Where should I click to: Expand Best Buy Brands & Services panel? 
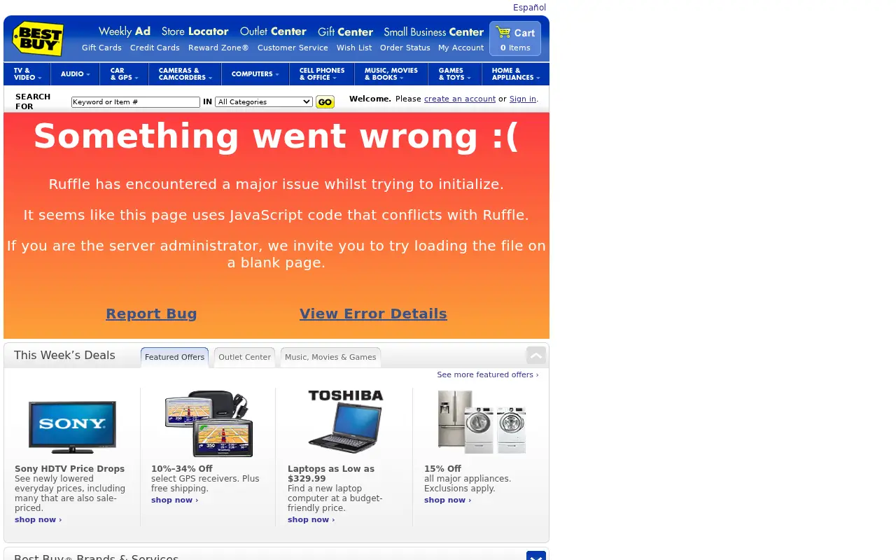[x=536, y=556]
